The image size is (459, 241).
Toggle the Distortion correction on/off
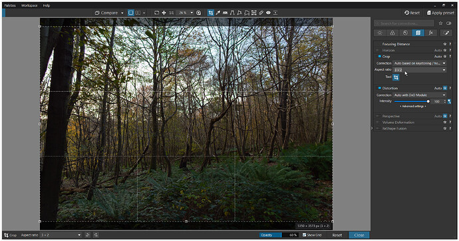[379, 88]
